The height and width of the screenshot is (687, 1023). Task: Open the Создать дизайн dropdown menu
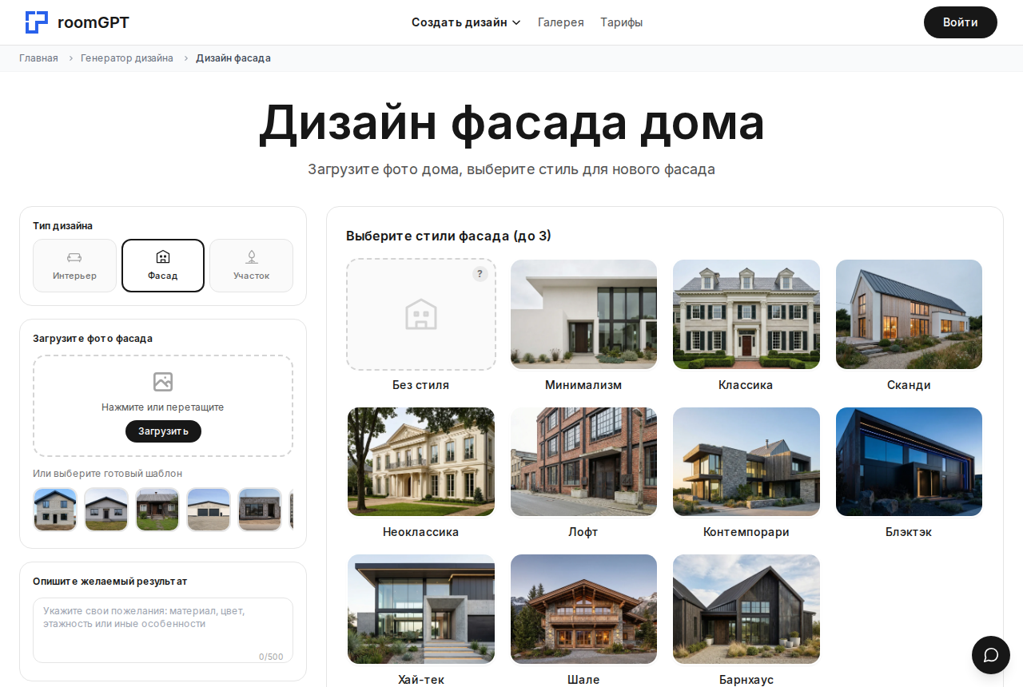[466, 22]
